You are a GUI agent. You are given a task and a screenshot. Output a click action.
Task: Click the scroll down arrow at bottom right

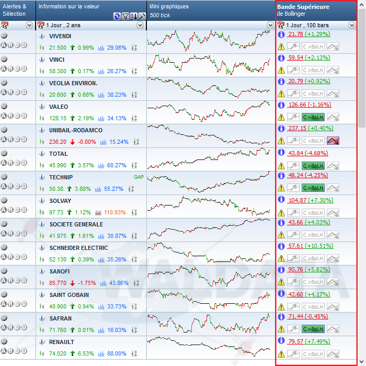point(362,362)
